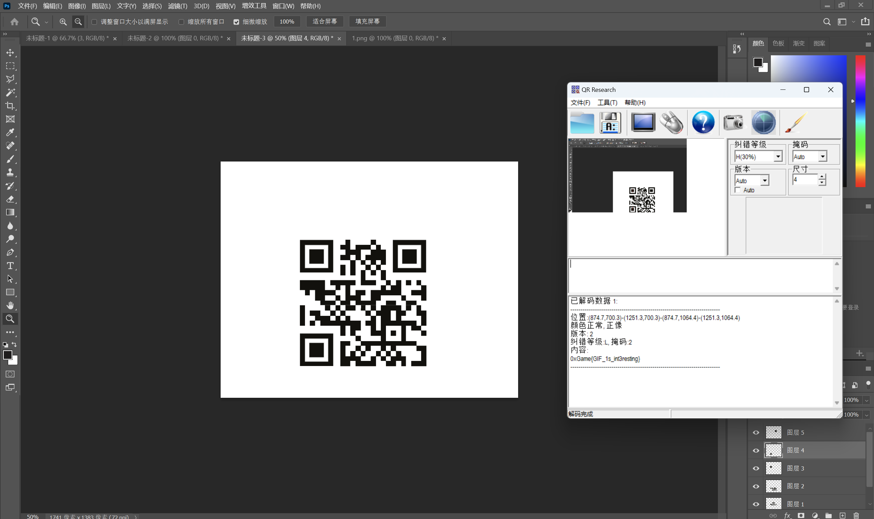
Task: Click the zoom in magnifier icon
Action: coord(63,22)
